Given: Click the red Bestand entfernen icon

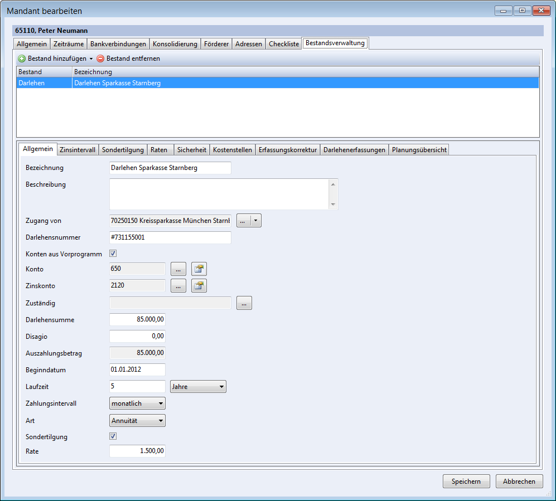Looking at the screenshot, I should tap(100, 59).
